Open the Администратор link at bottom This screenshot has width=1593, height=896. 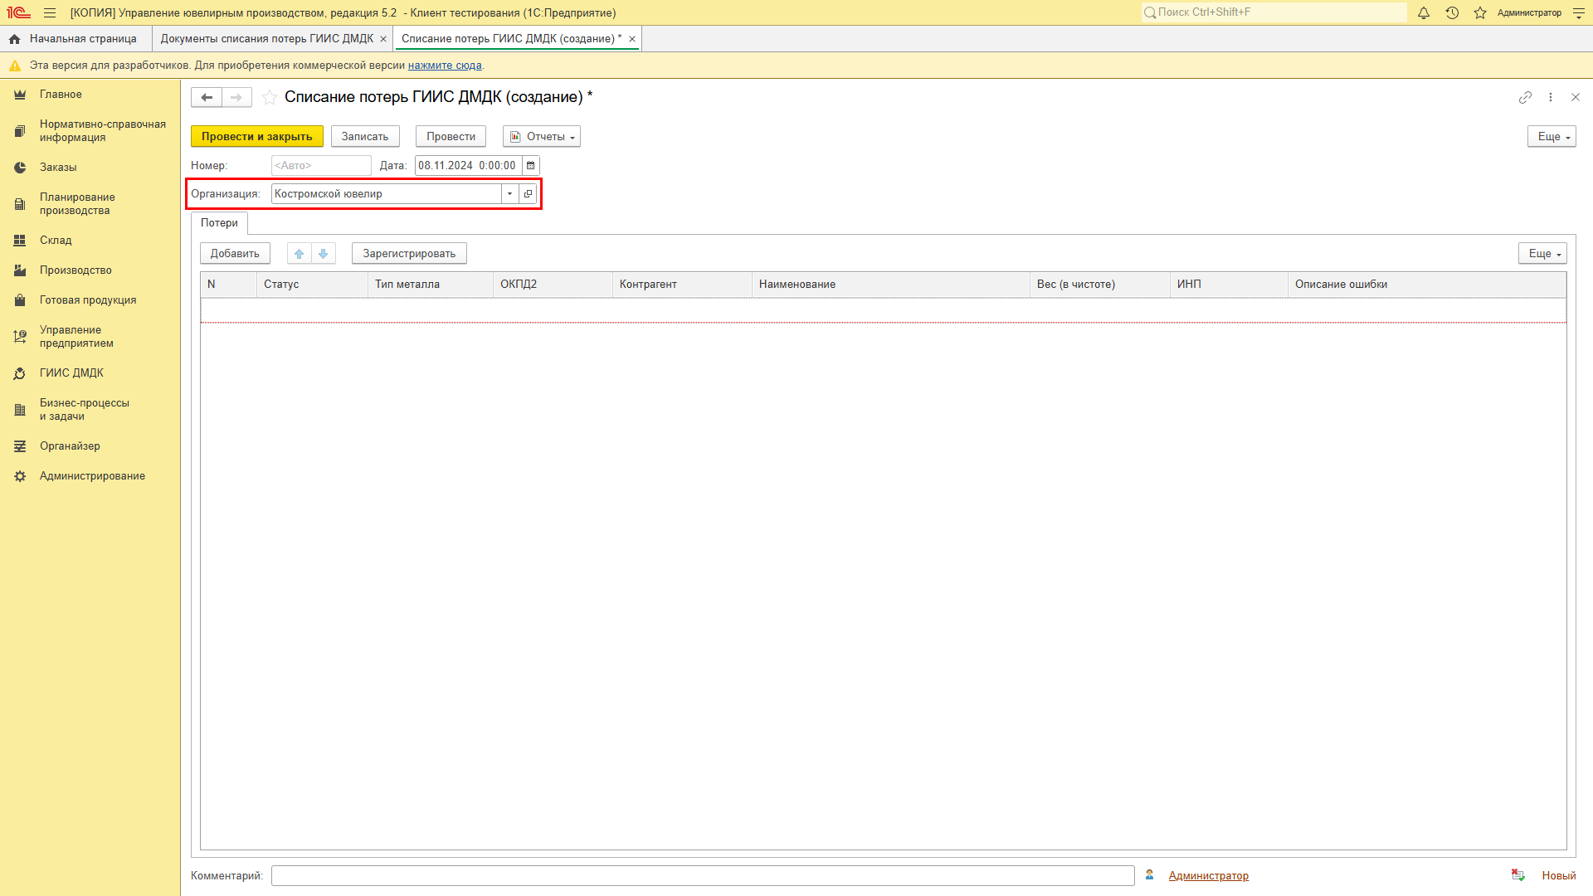[1208, 875]
